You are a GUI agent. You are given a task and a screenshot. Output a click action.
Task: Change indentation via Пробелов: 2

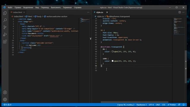click(x=142, y=105)
